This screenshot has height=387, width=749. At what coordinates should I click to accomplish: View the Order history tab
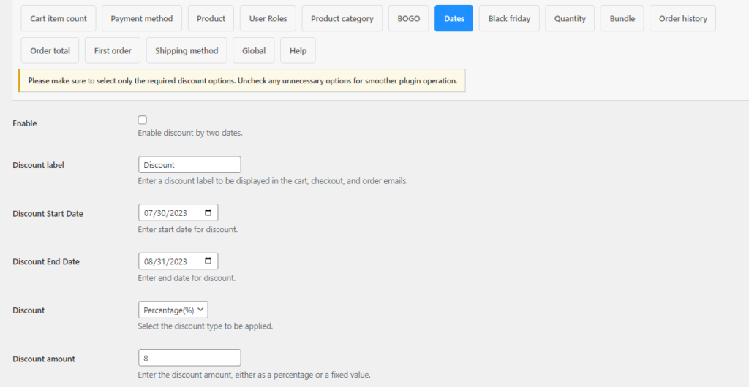(682, 18)
